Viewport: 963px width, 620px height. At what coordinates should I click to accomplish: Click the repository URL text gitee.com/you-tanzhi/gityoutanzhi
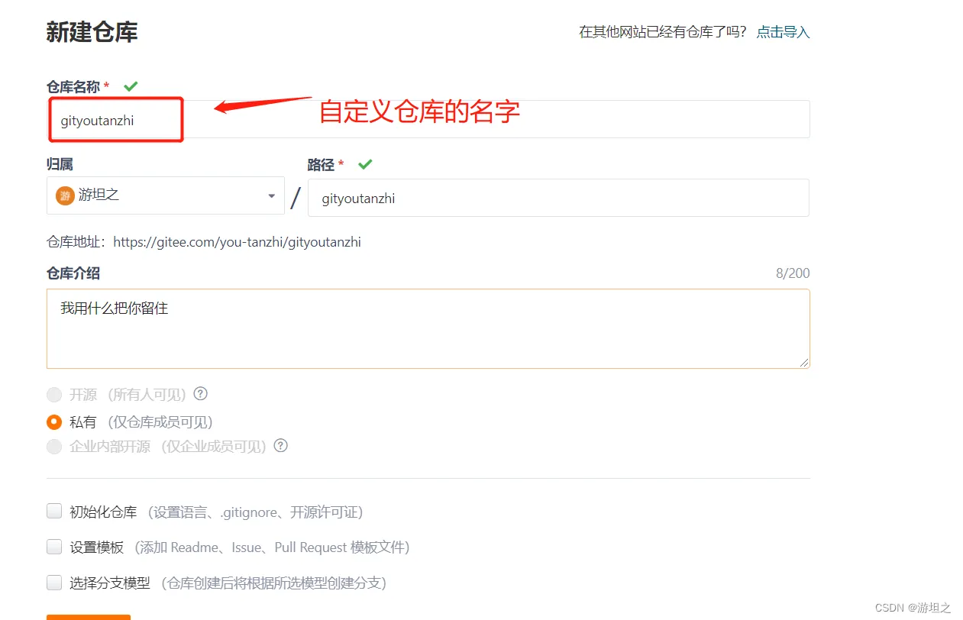tap(237, 242)
